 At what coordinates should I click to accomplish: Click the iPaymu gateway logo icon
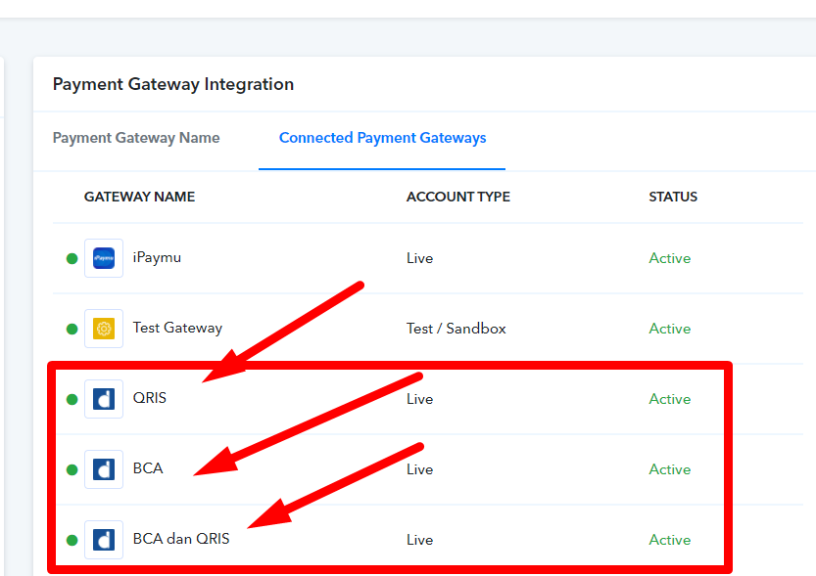104,258
